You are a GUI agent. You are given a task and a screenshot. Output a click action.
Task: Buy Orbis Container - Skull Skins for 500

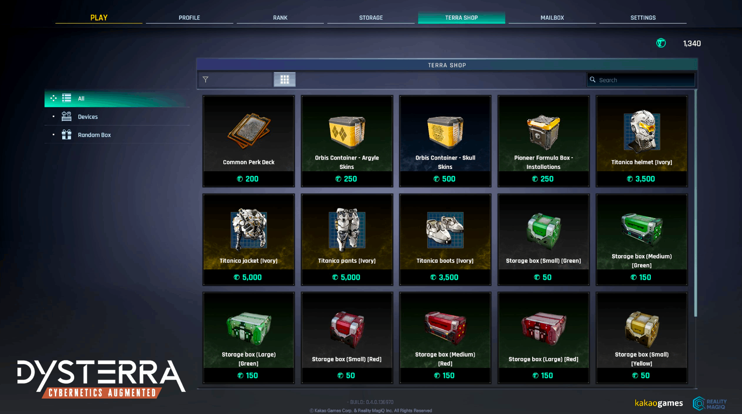click(445, 179)
